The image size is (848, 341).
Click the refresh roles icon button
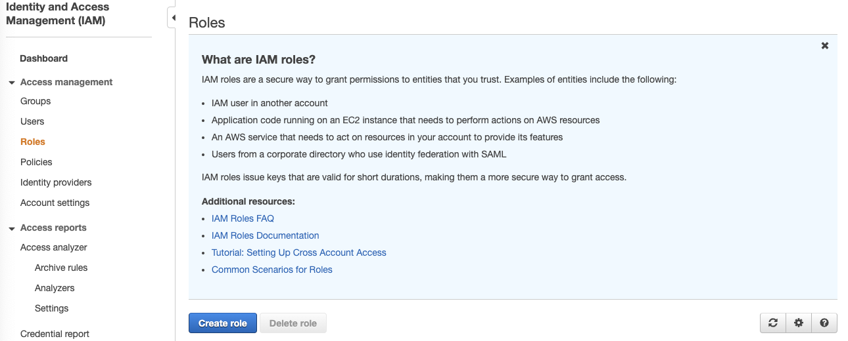tap(773, 323)
